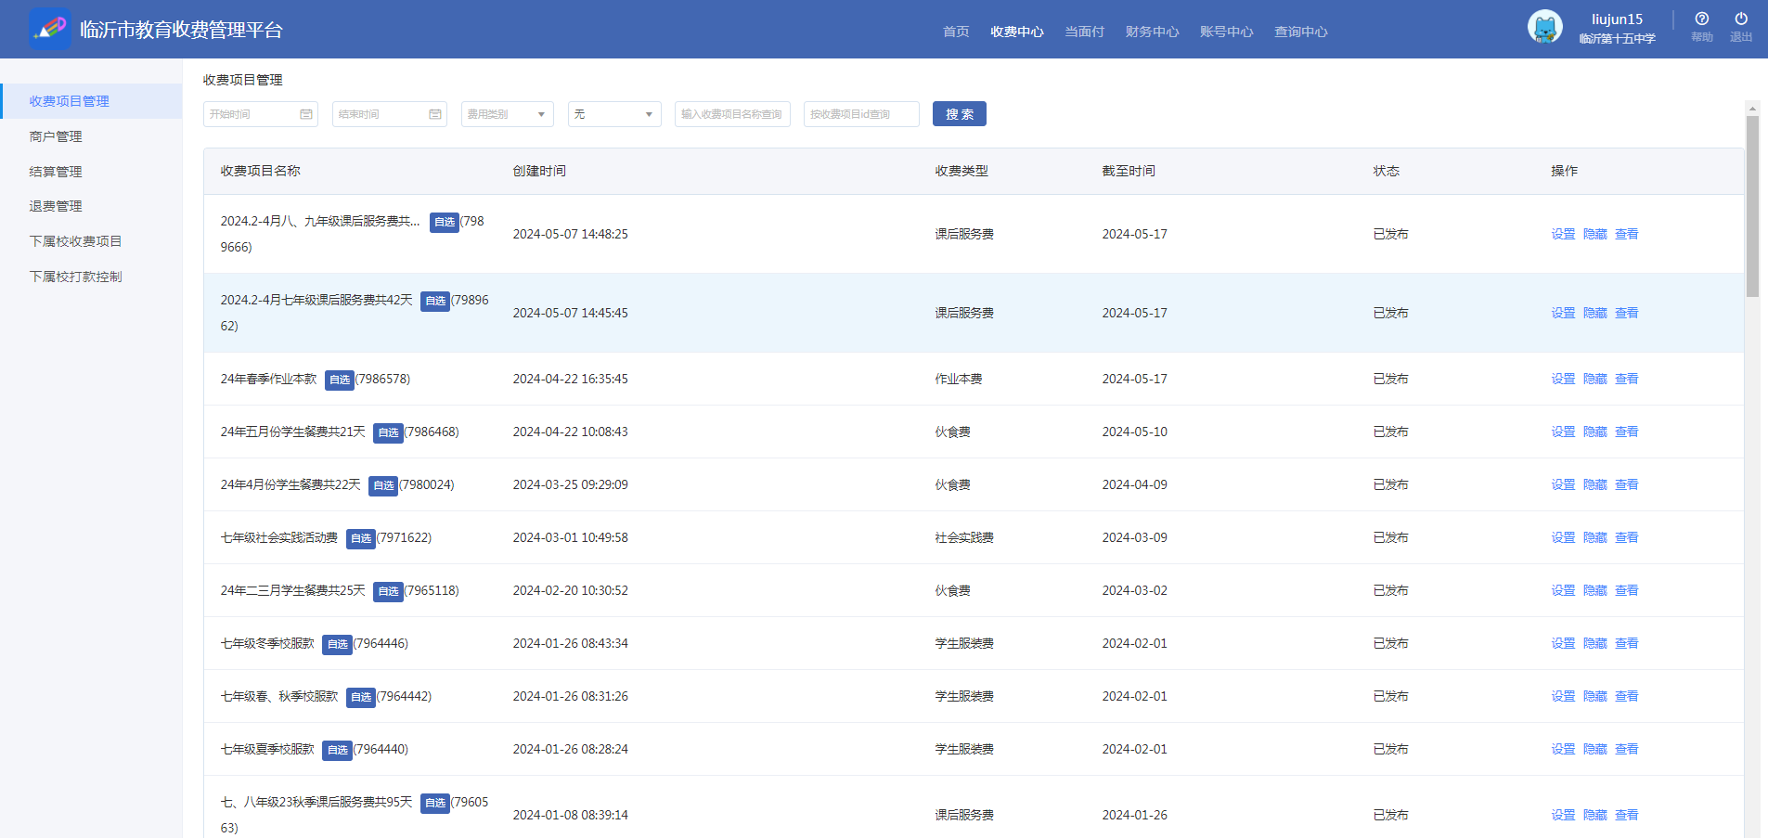Click 隐藏 for 2024.2-4月七年级课后服务费 row

tap(1594, 313)
